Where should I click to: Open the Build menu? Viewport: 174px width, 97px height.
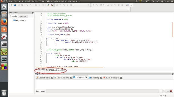(42, 1)
